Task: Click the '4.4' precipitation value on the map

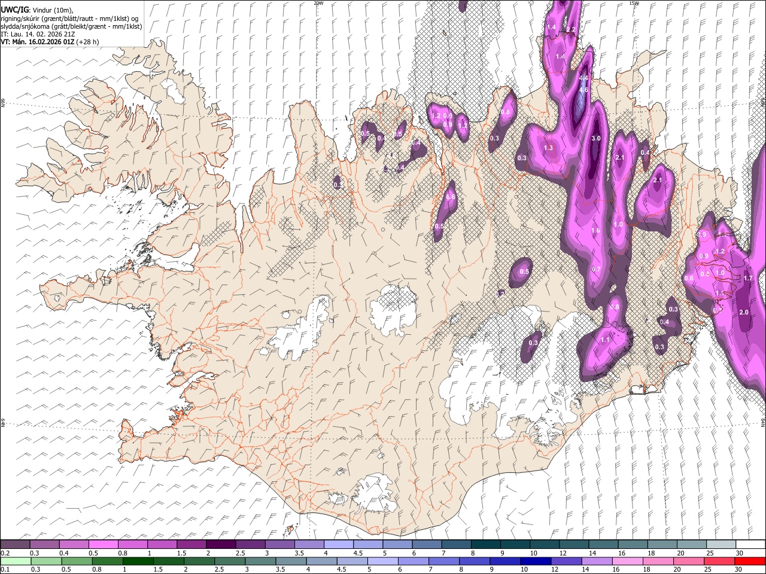Action: [x=584, y=78]
